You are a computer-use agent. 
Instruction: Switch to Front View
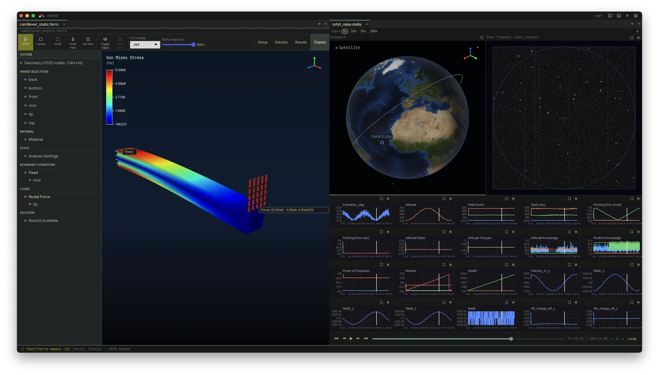(x=73, y=43)
